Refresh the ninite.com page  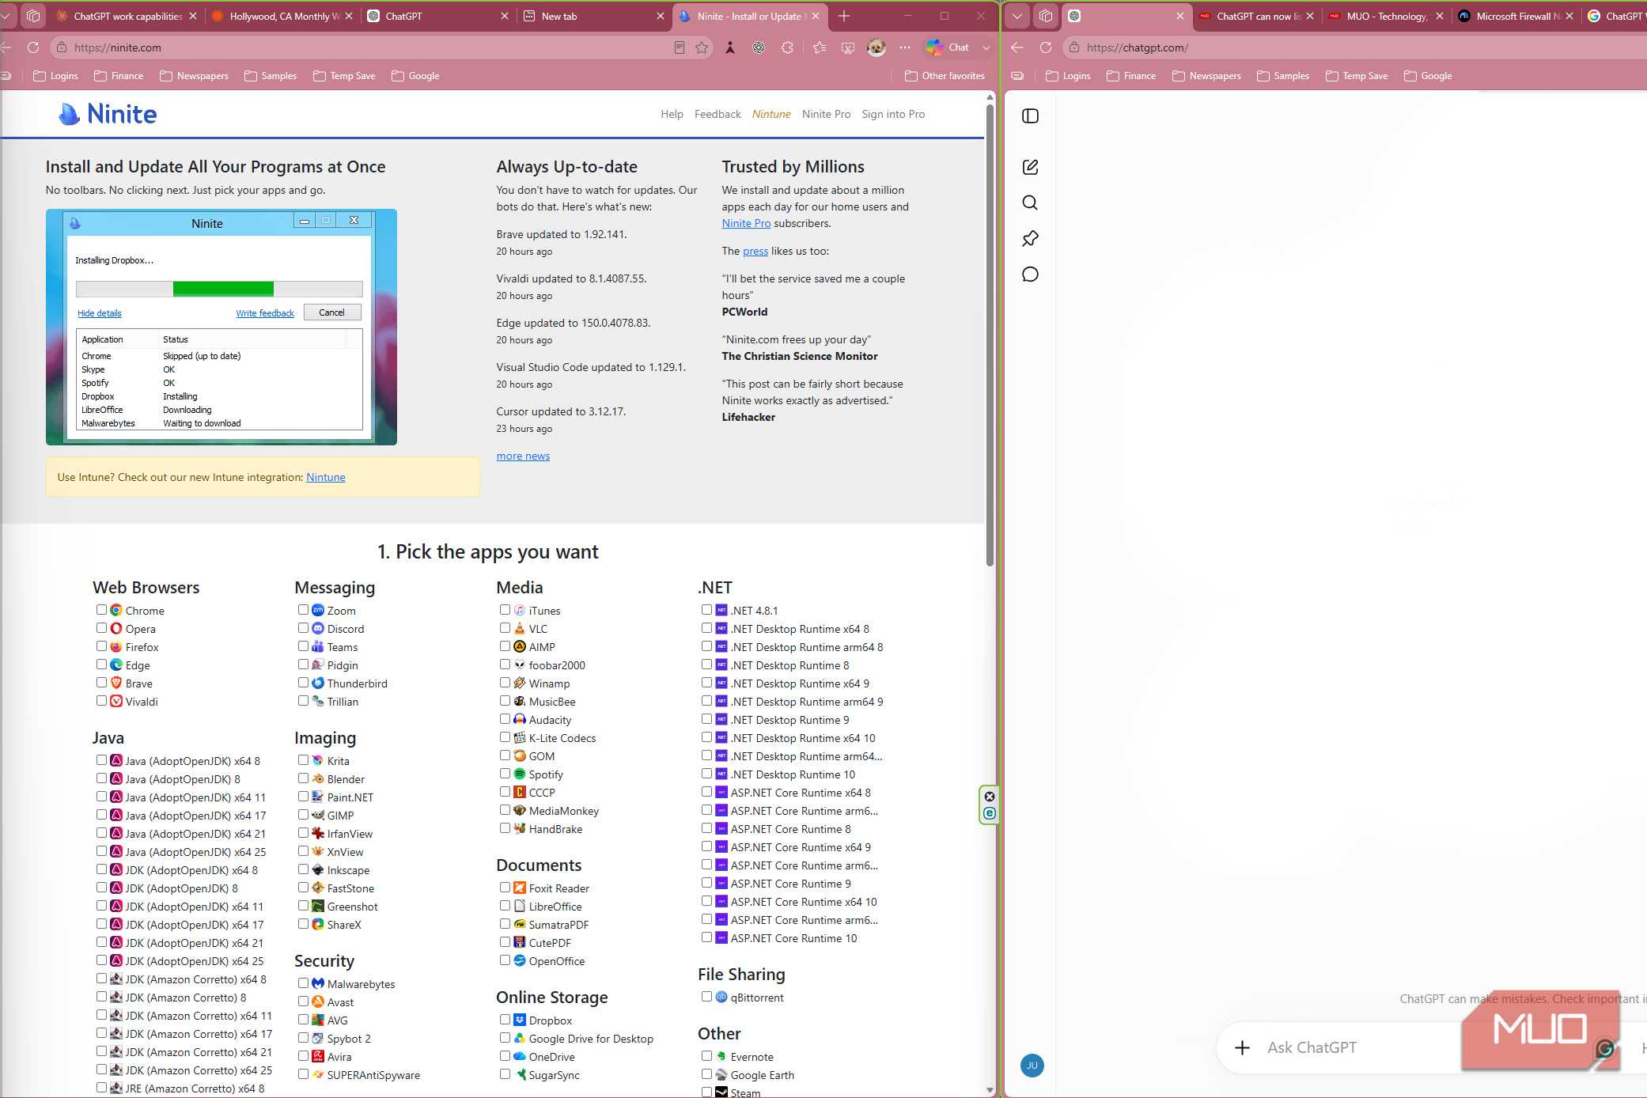coord(33,47)
